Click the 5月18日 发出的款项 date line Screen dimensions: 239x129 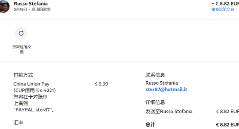tap(32, 9)
